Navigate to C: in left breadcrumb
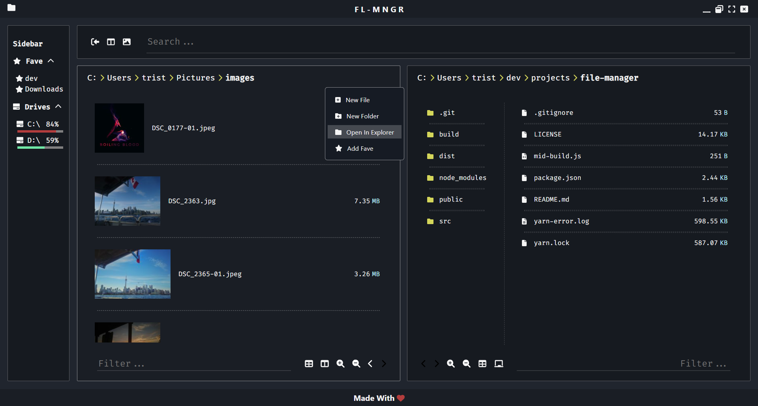 coord(92,78)
